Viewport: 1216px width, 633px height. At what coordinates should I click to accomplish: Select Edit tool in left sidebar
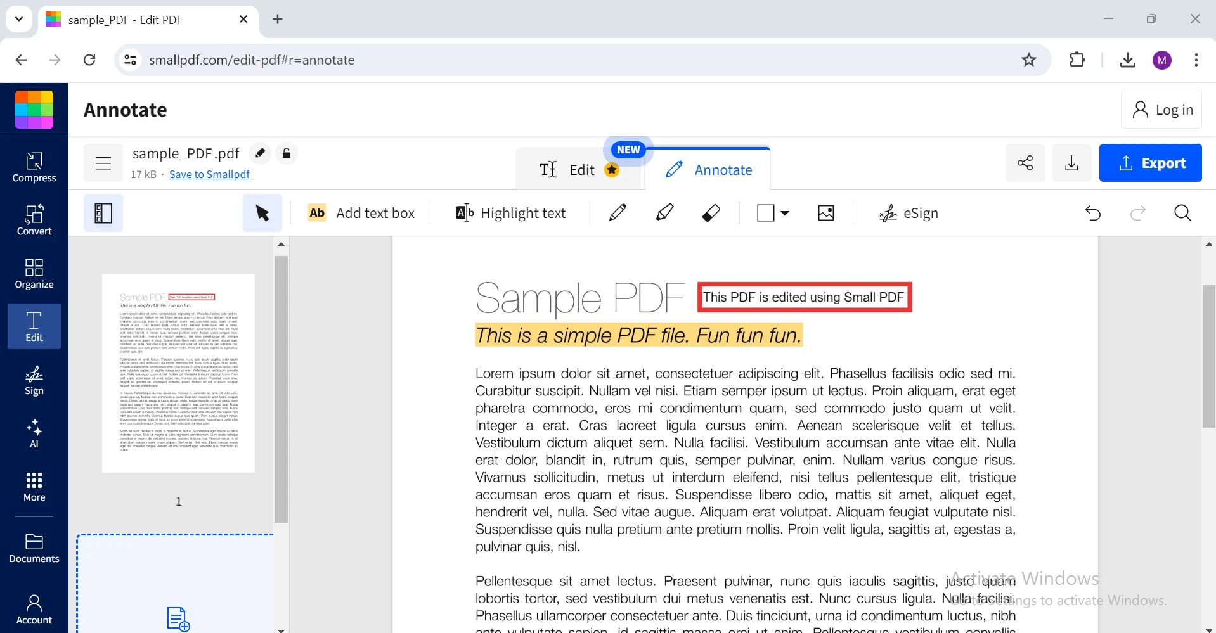point(34,326)
